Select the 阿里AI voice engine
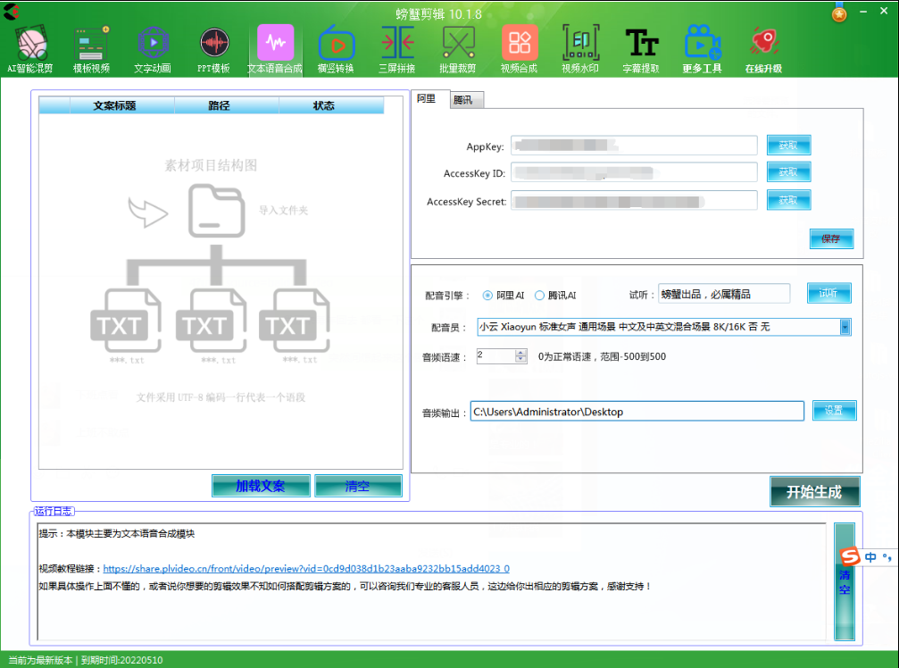The image size is (899, 668). click(488, 296)
